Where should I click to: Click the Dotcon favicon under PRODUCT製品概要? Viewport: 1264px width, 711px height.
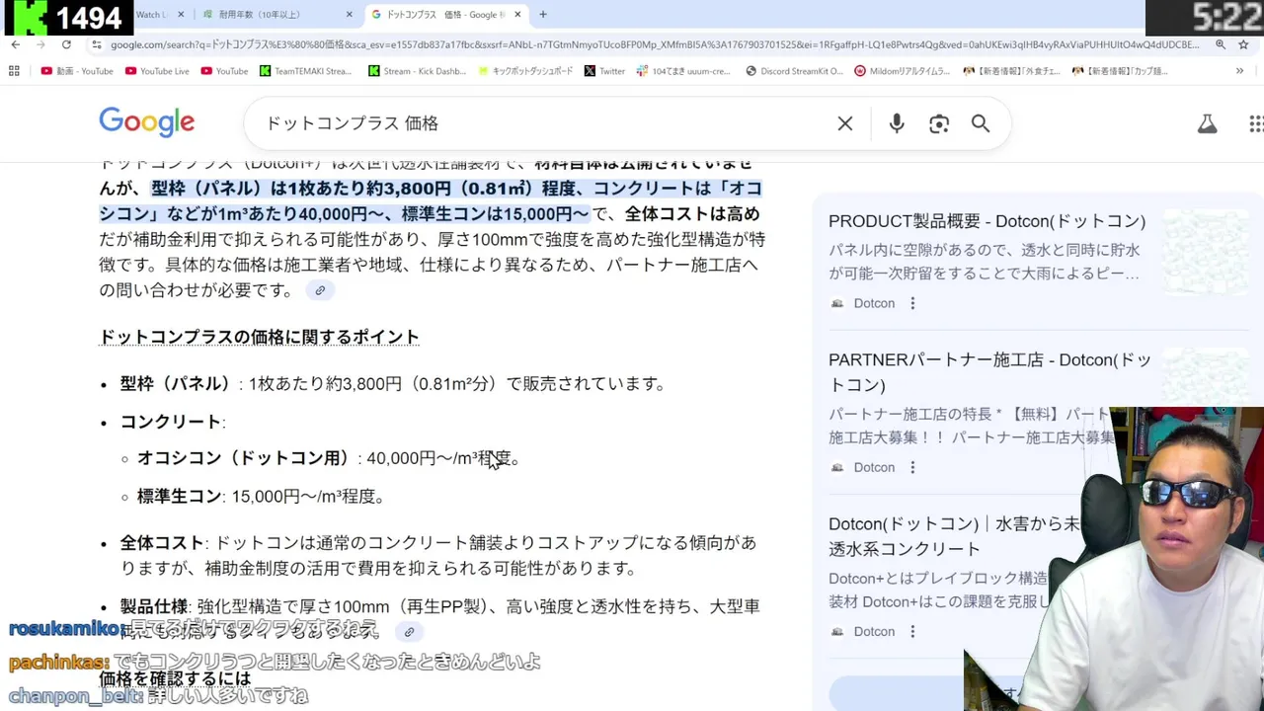[x=837, y=303]
